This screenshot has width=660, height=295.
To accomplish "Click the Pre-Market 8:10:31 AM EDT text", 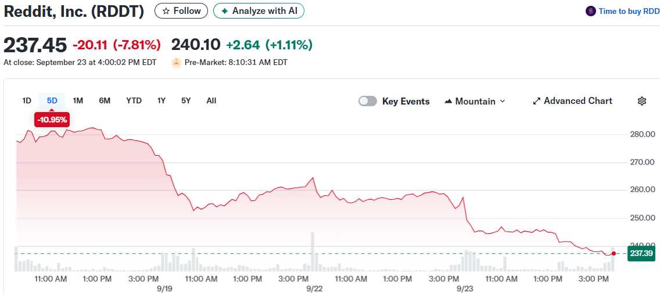I will tap(236, 63).
